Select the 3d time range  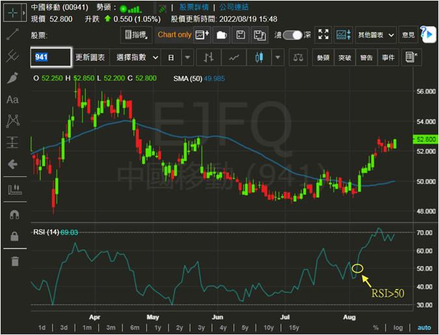[x=64, y=327]
